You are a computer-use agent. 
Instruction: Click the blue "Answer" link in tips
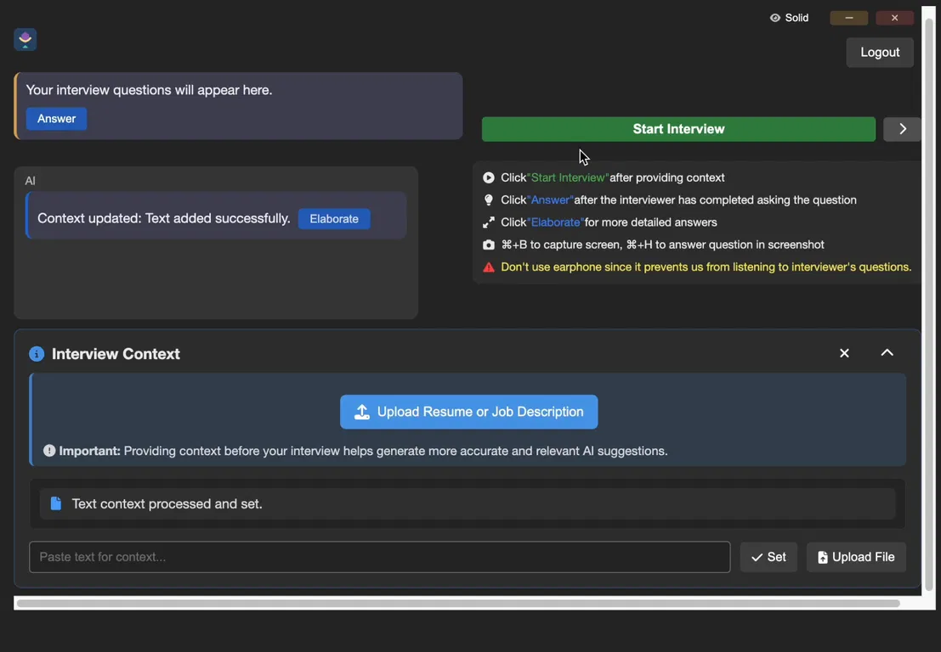tap(550, 200)
